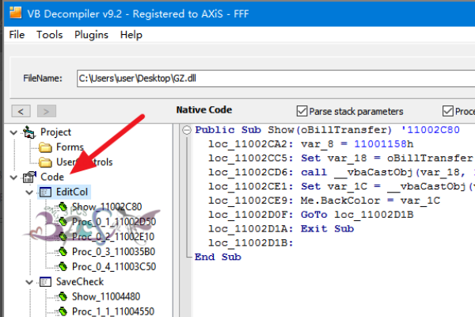Screen dimensions: 475x317
Task: Click the Code node icon
Action: point(29,177)
